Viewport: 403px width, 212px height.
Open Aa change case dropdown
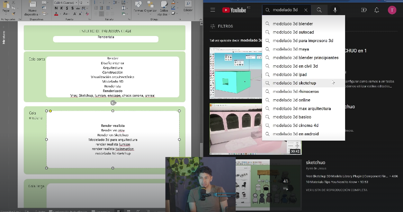66,14
